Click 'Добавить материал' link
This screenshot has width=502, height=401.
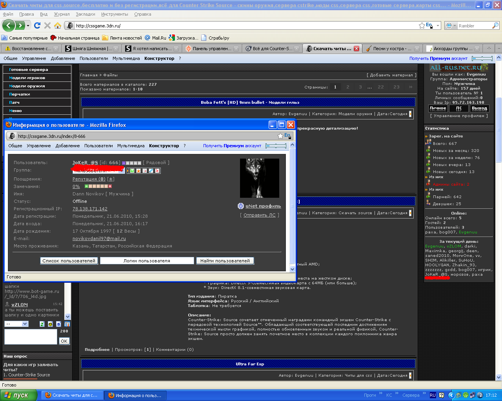click(x=391, y=75)
